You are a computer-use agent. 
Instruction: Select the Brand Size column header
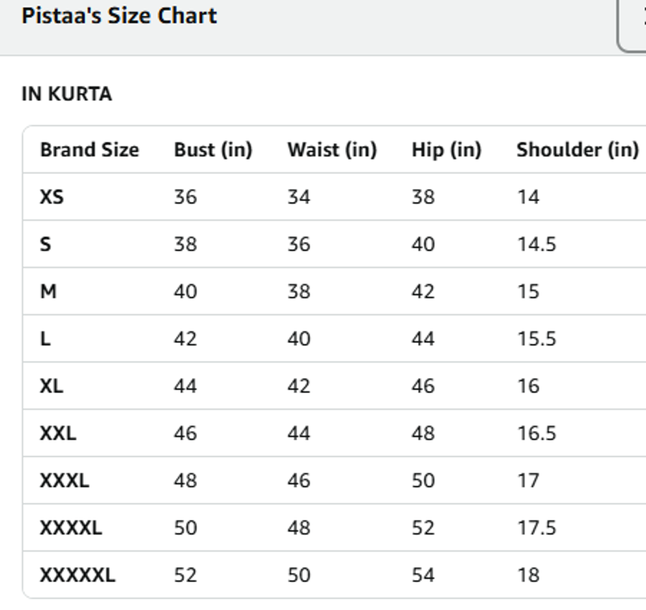point(89,150)
